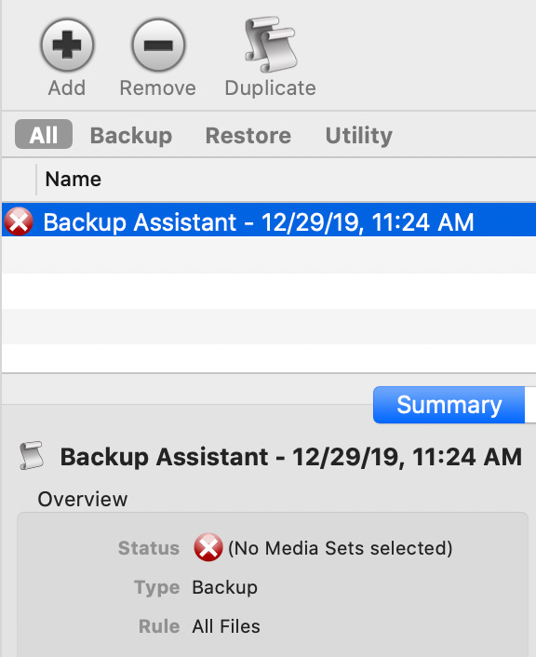536x657 pixels.
Task: Click the empty row below the script
Action: tap(269, 255)
